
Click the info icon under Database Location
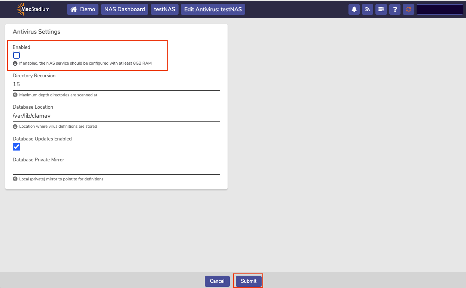tap(15, 126)
